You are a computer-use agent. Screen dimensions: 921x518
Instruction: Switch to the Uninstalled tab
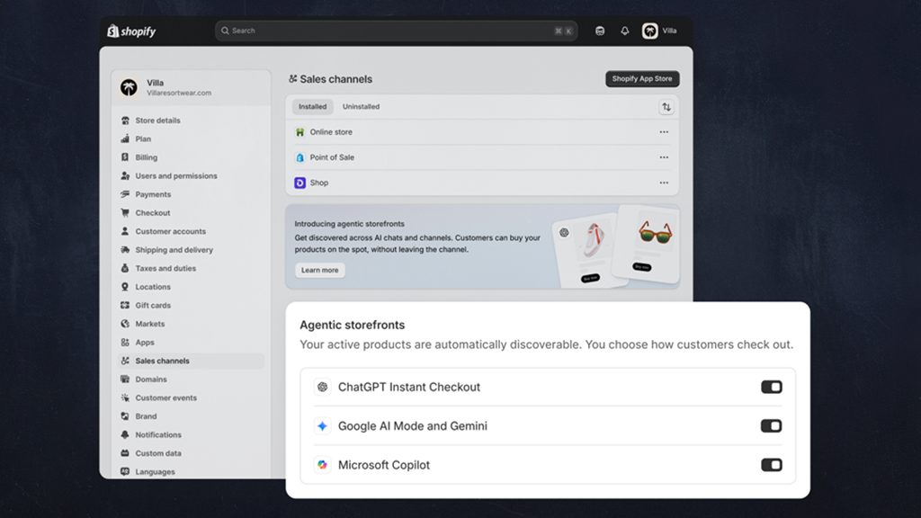point(362,106)
